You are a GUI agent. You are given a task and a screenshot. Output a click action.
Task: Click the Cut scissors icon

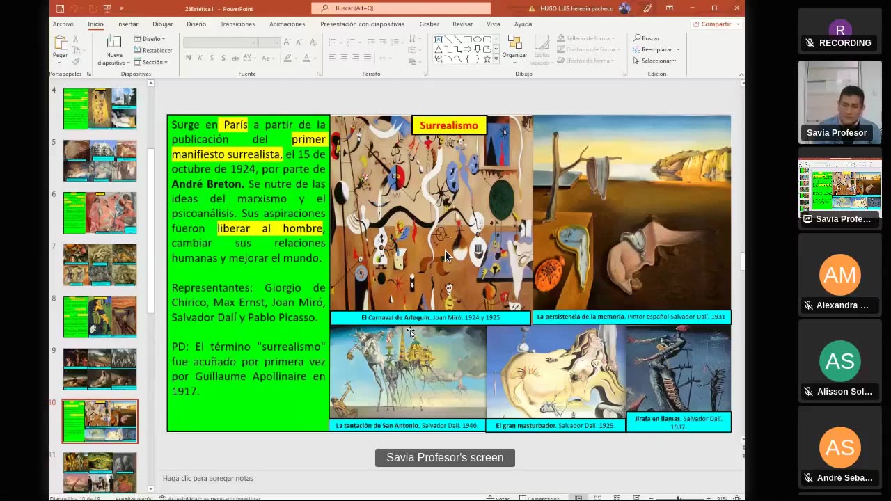coord(76,39)
